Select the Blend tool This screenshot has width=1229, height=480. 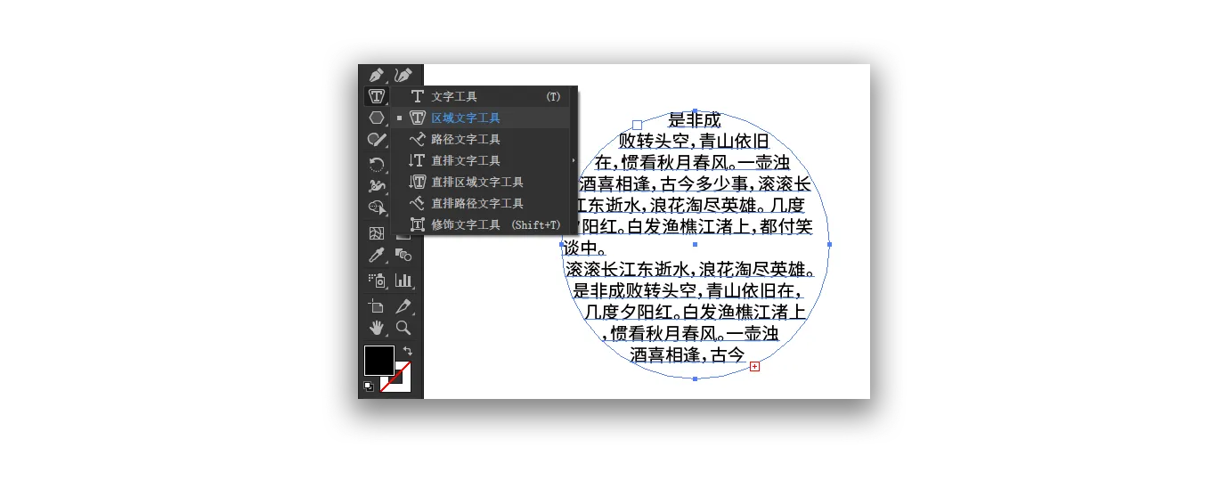[x=403, y=256]
